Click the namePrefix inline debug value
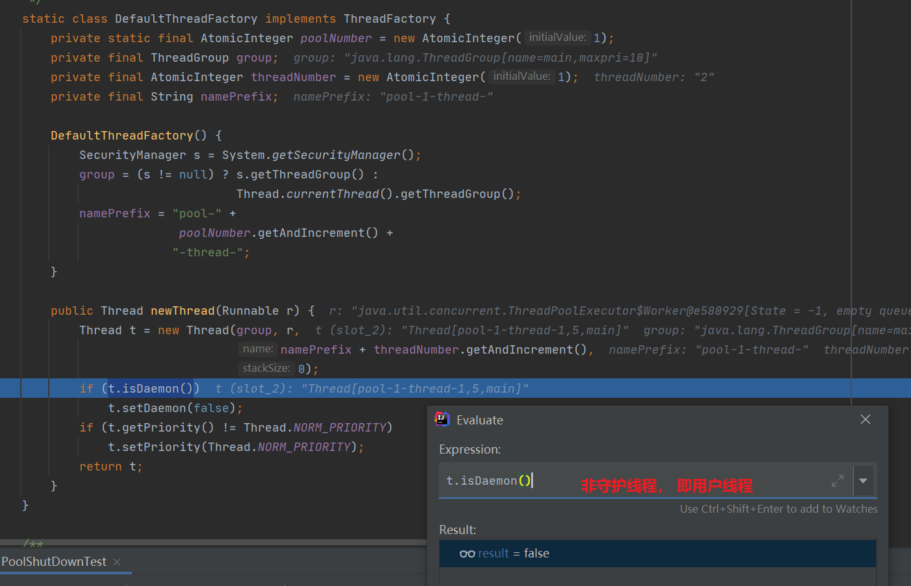The image size is (911, 586). pos(393,97)
